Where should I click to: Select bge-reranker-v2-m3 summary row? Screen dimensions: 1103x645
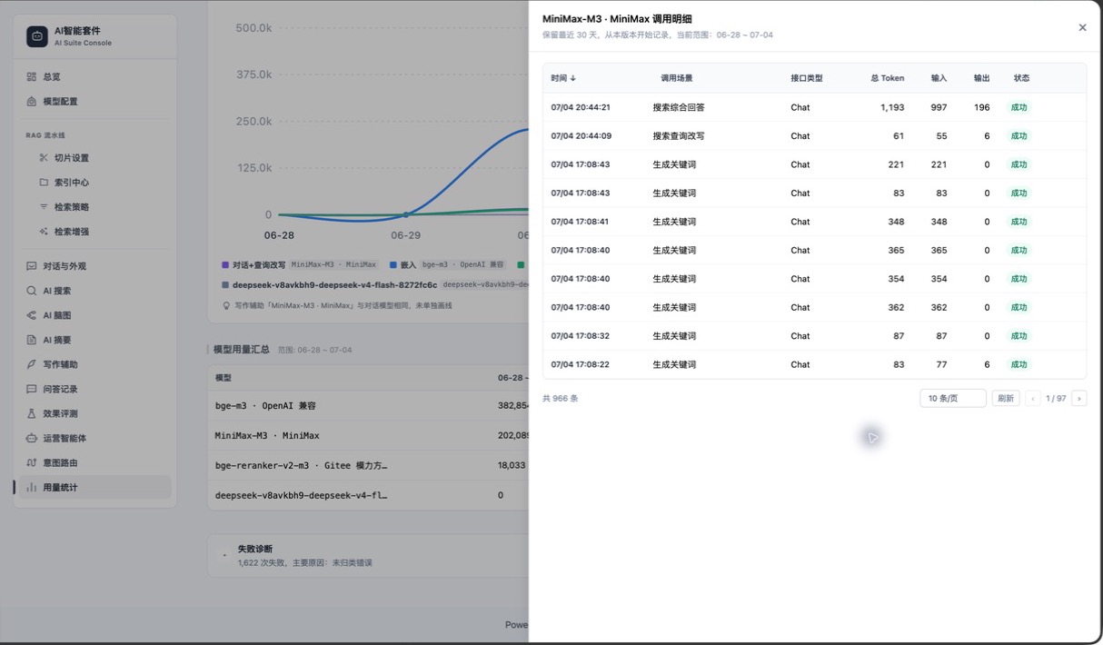point(368,465)
